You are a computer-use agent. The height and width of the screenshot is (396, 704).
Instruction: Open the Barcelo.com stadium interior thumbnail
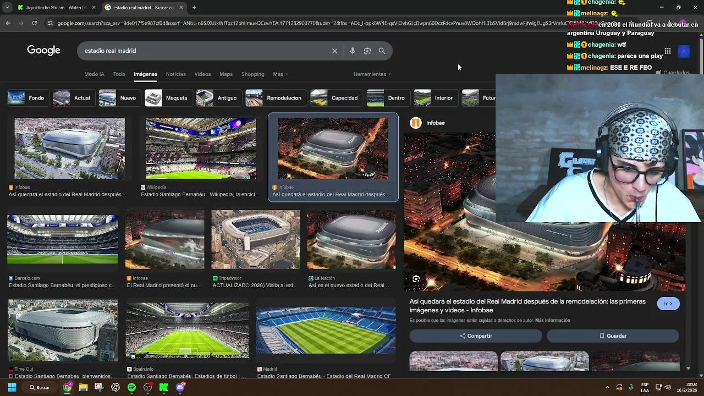pos(63,240)
